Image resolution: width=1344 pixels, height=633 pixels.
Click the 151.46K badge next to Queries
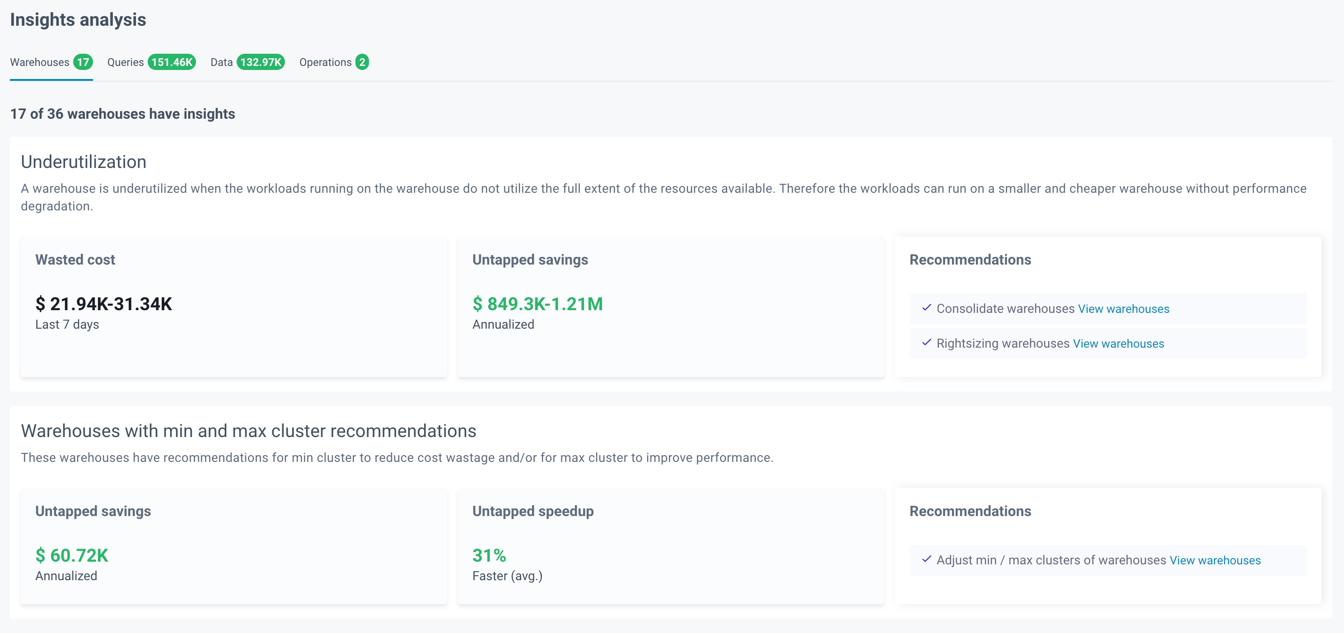coord(172,63)
